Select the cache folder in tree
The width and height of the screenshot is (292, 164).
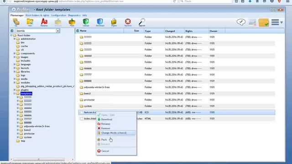click(24, 46)
